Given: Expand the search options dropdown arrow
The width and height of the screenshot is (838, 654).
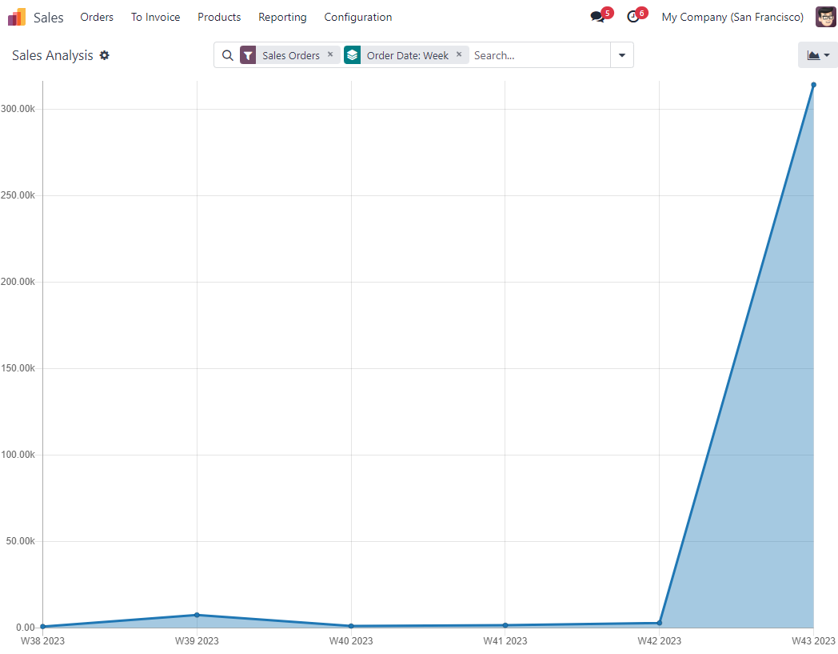Looking at the screenshot, I should (x=621, y=55).
